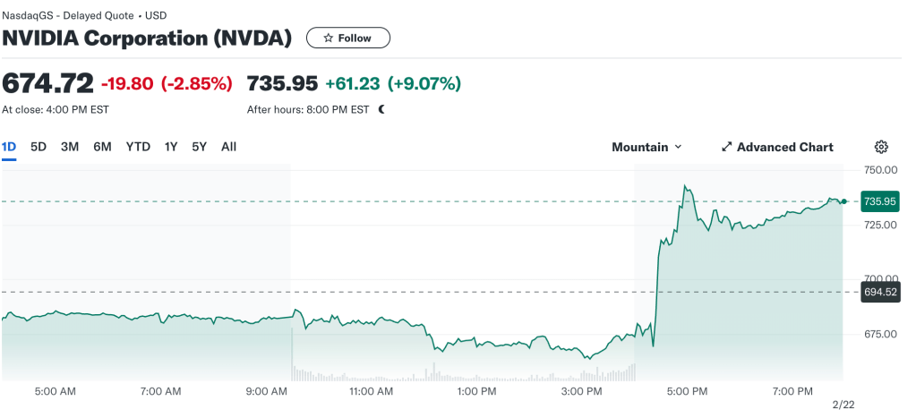Switch to the 5D time range
Screen dimensions: 916x418
coord(39,147)
